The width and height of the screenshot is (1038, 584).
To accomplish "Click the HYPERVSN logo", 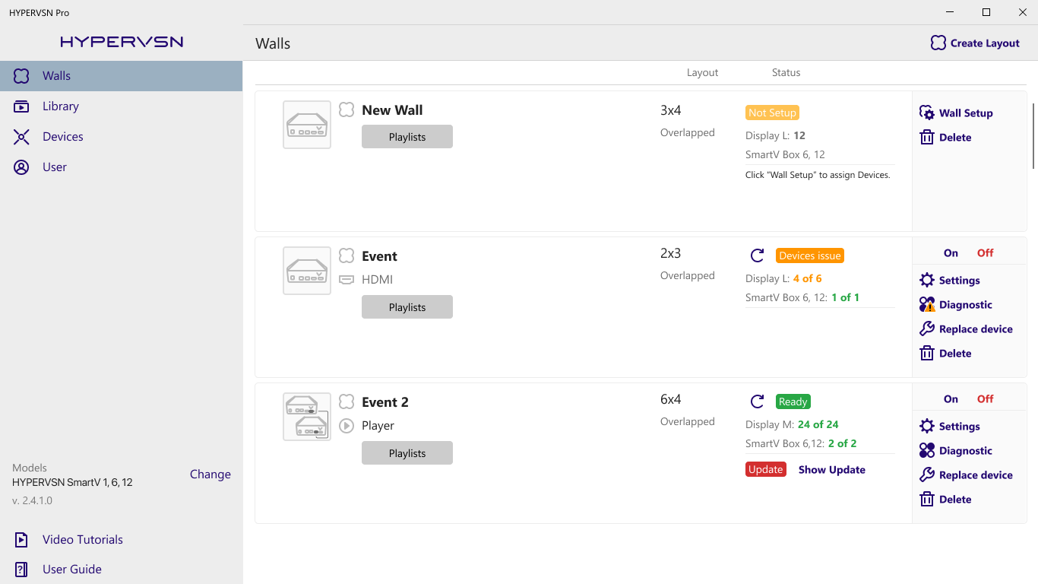I will [x=122, y=42].
